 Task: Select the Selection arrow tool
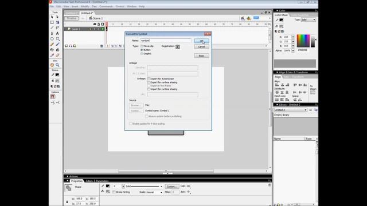[52, 17]
